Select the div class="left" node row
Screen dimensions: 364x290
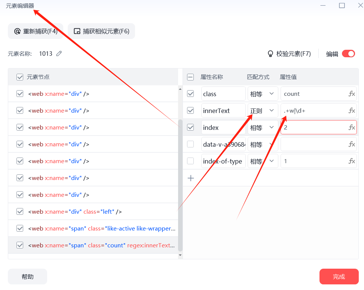[93, 211]
